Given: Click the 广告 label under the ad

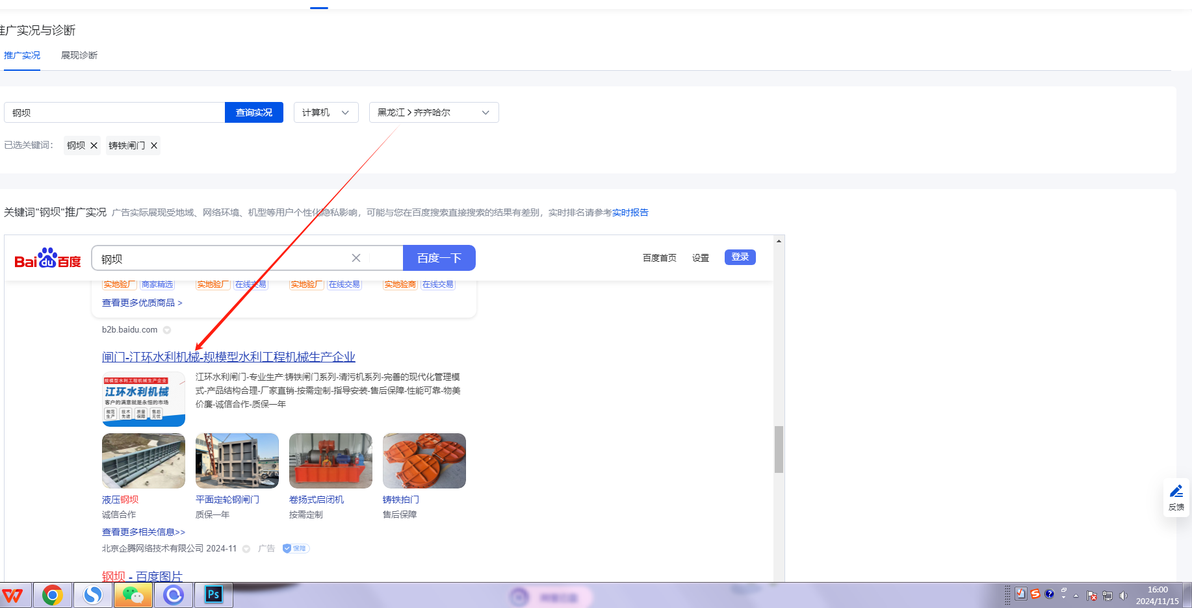Looking at the screenshot, I should pos(266,548).
